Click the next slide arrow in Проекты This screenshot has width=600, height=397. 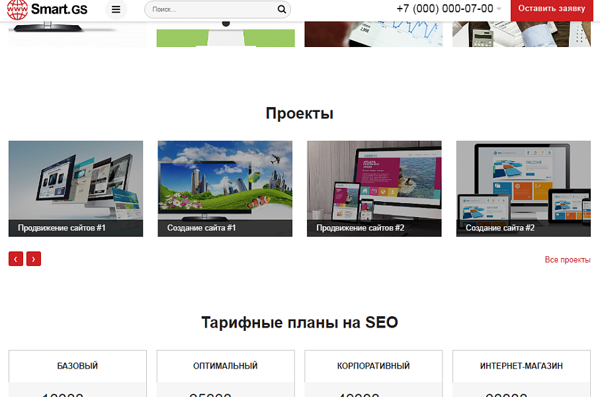click(34, 259)
